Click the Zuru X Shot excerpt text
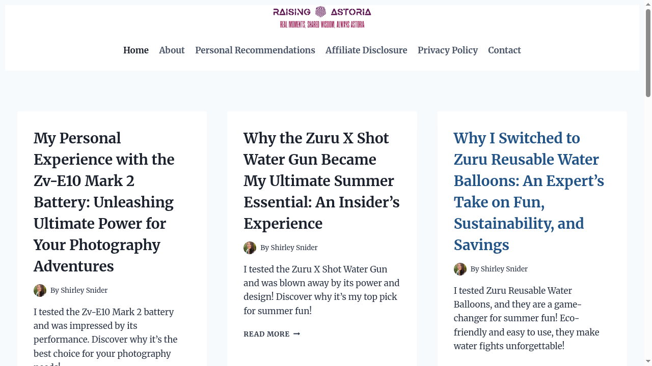The height and width of the screenshot is (366, 652). point(321,290)
